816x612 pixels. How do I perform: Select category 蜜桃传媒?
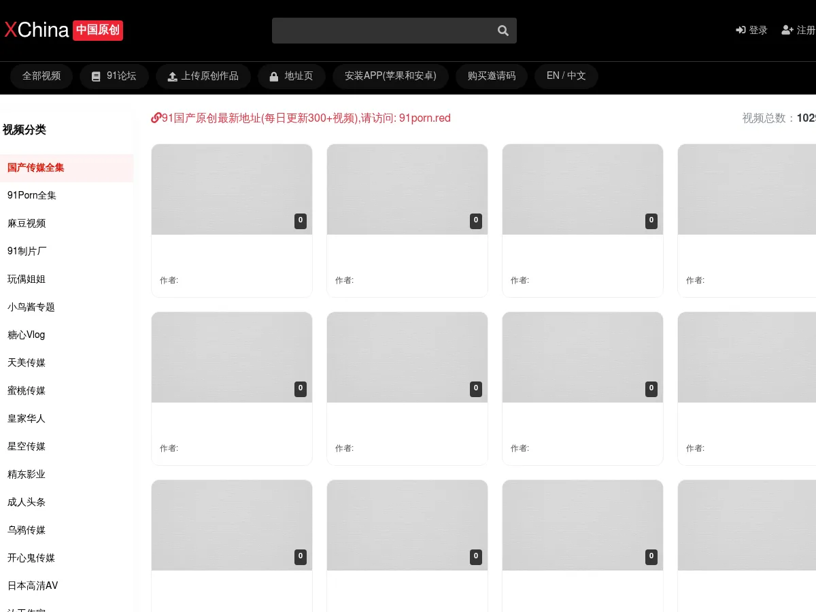click(67, 391)
